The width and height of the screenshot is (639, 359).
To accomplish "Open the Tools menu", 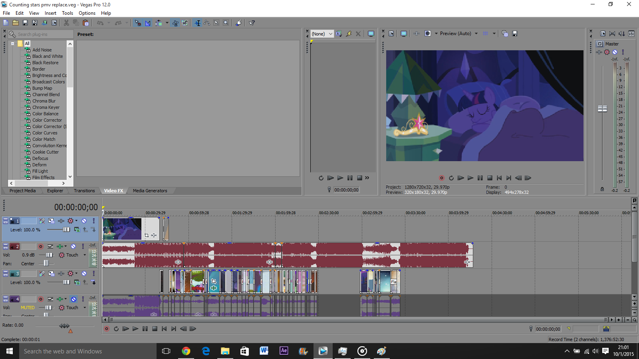I will pos(67,13).
